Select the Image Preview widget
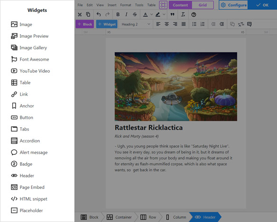This screenshot has width=277, height=222. point(30,36)
